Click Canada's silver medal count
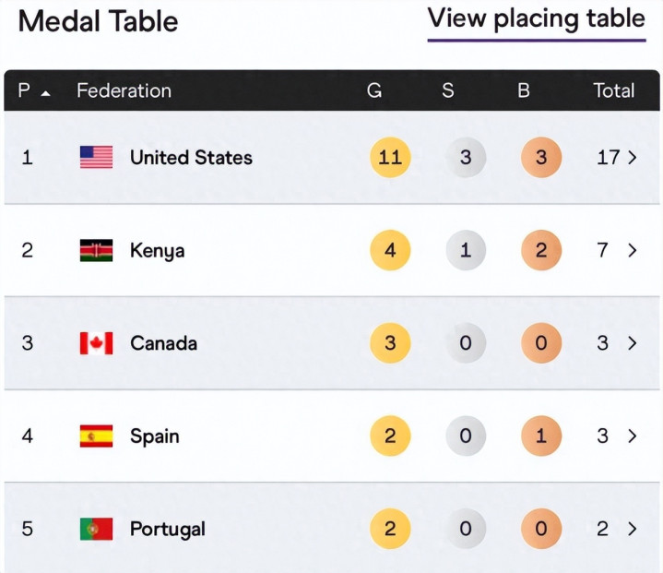Screen dimensions: 663x573 tap(466, 343)
